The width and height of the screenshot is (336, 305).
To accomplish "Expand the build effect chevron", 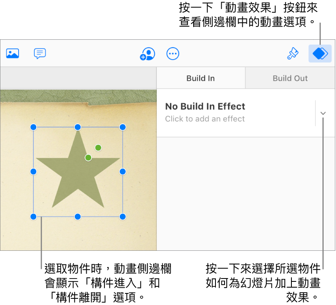I will point(323,113).
